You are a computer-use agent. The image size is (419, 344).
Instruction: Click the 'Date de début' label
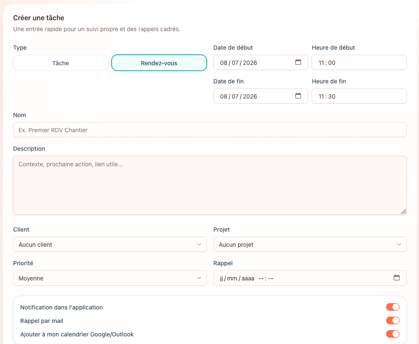(x=233, y=48)
